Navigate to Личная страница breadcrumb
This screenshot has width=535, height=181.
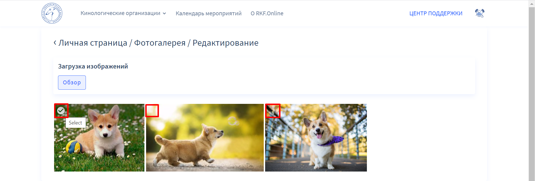[x=93, y=43]
